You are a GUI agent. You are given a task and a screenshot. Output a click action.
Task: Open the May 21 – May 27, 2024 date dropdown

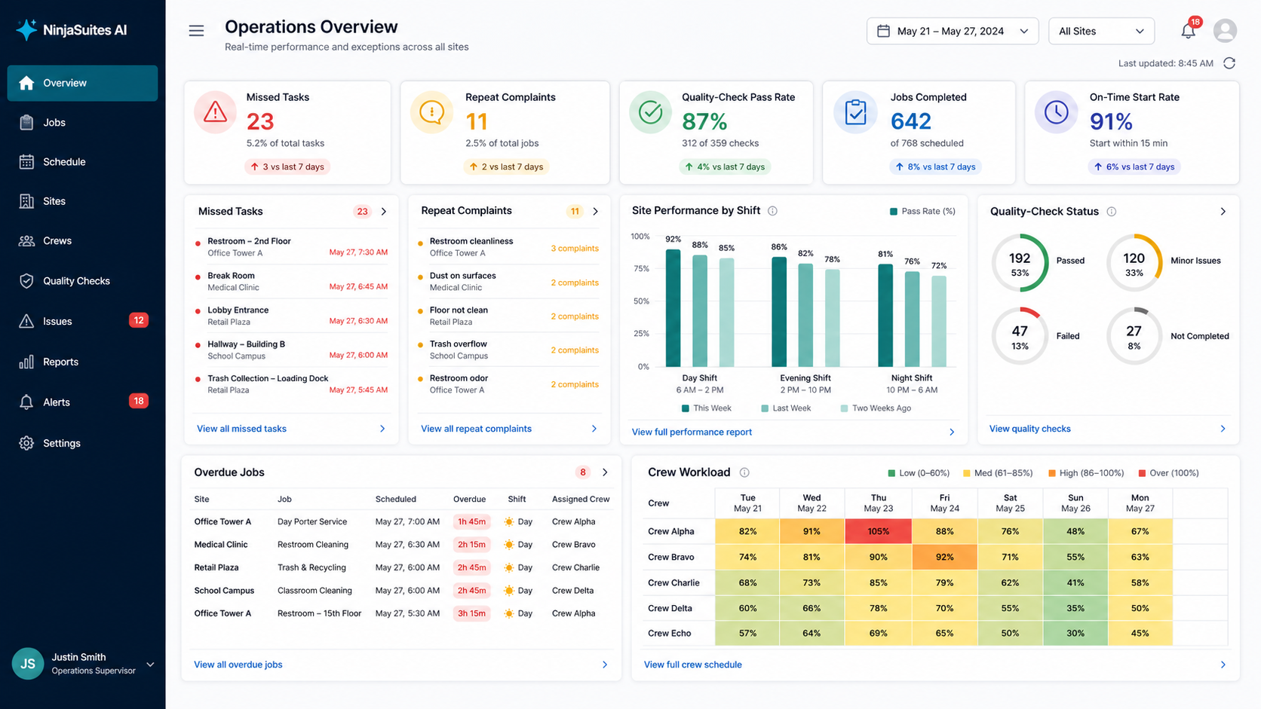[953, 31]
